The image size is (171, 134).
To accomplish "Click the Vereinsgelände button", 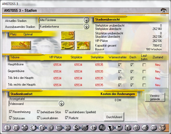I will coord(155,97).
